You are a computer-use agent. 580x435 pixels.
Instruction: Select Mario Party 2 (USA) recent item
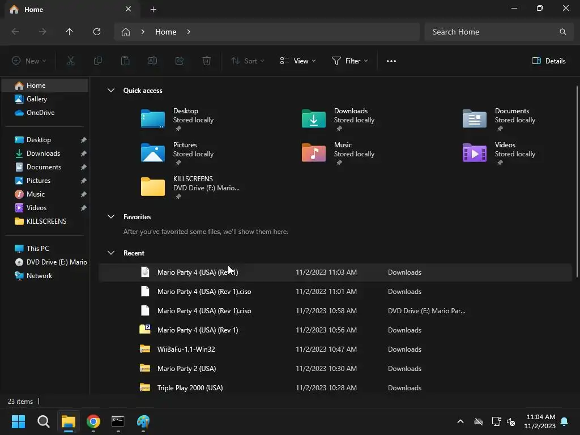coord(335,368)
